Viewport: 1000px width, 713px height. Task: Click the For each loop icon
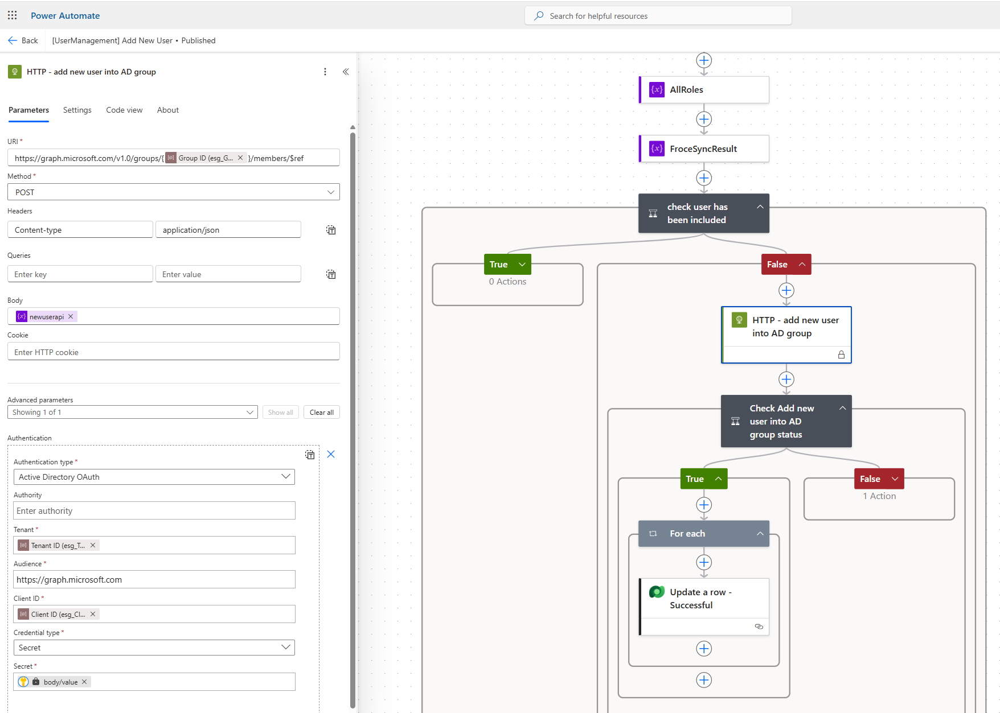[x=653, y=534]
